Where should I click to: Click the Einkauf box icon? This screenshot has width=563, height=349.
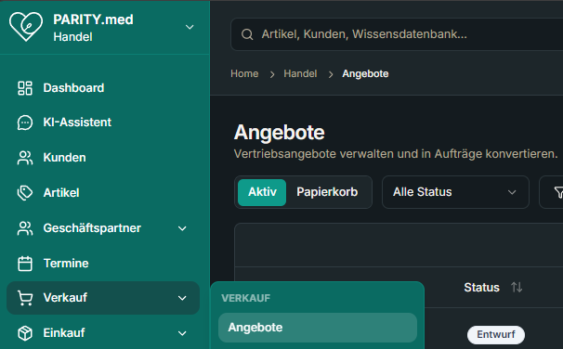(25, 333)
